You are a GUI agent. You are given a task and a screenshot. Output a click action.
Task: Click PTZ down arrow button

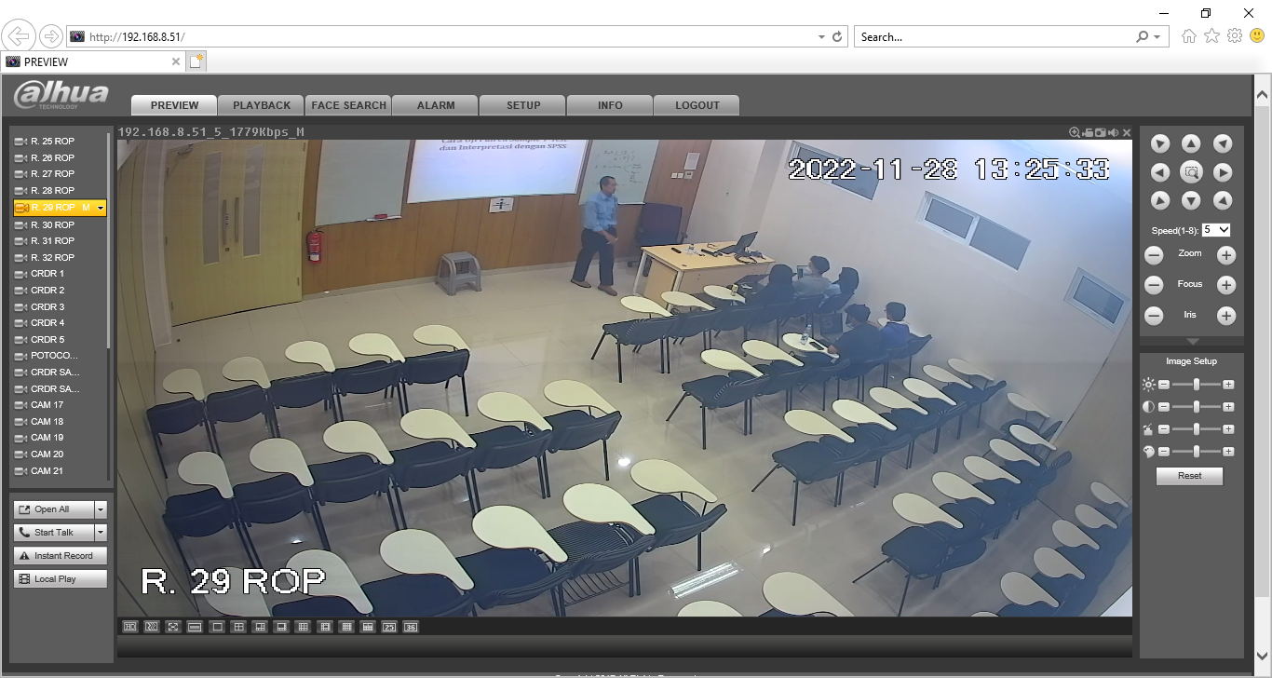pyautogui.click(x=1191, y=200)
